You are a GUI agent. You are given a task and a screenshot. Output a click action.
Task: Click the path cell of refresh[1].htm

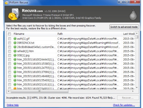point(88,51)
